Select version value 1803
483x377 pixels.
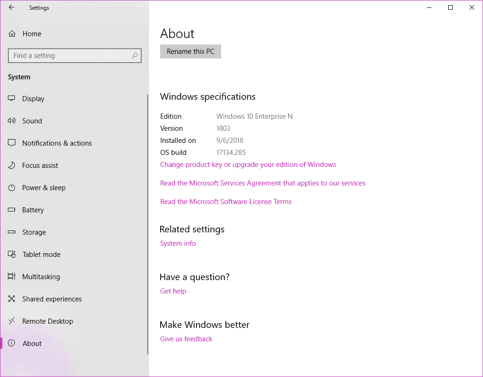(223, 128)
